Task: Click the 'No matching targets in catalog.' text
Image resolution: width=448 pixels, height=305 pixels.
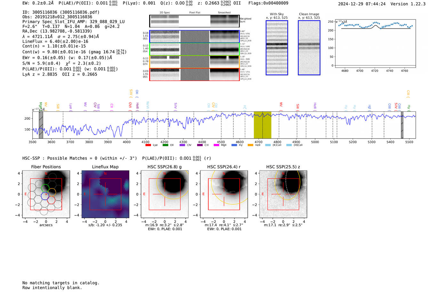Action: click(x=61, y=283)
